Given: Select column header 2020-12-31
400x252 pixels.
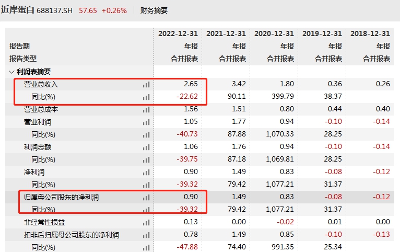Looking at the screenshot, I should tap(274, 33).
